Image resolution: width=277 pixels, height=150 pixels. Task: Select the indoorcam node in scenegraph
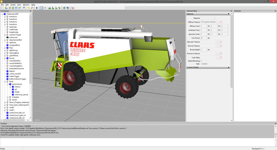(14, 37)
